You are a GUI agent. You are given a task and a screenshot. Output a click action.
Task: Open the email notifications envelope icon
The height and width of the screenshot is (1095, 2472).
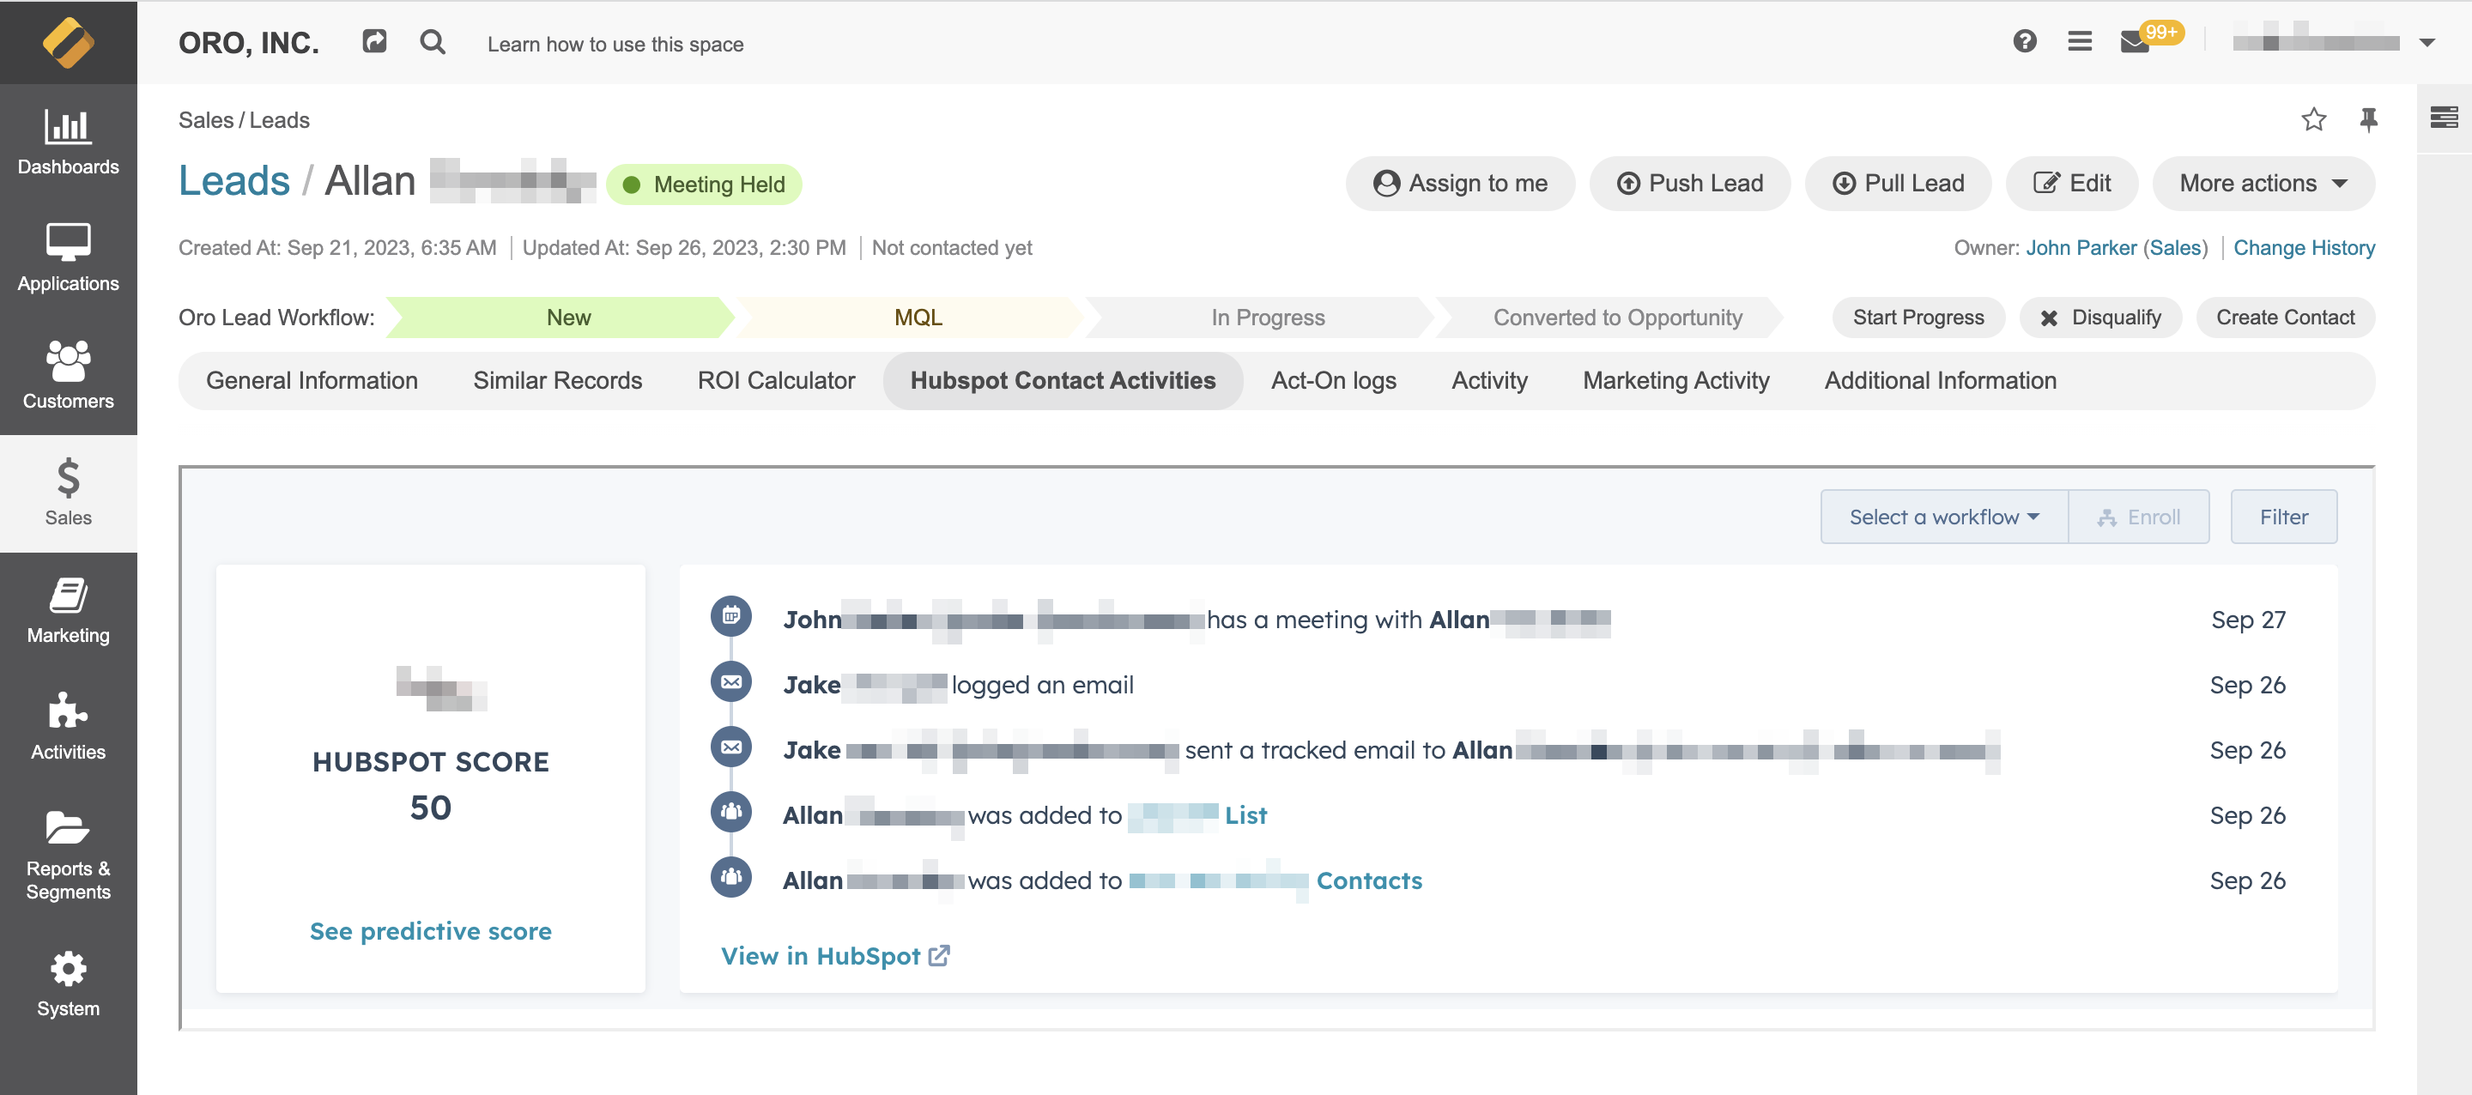pyautogui.click(x=2136, y=42)
